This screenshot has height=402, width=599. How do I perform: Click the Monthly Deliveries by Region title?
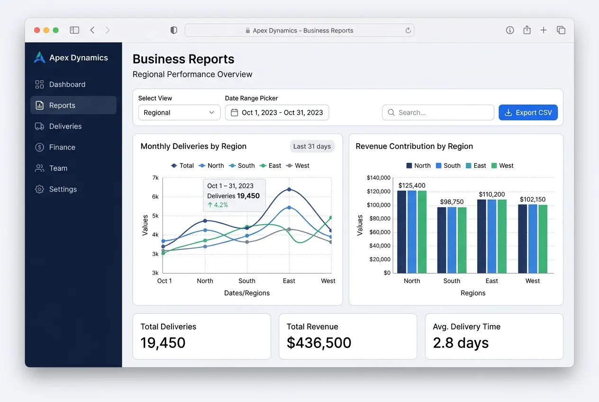pos(193,146)
